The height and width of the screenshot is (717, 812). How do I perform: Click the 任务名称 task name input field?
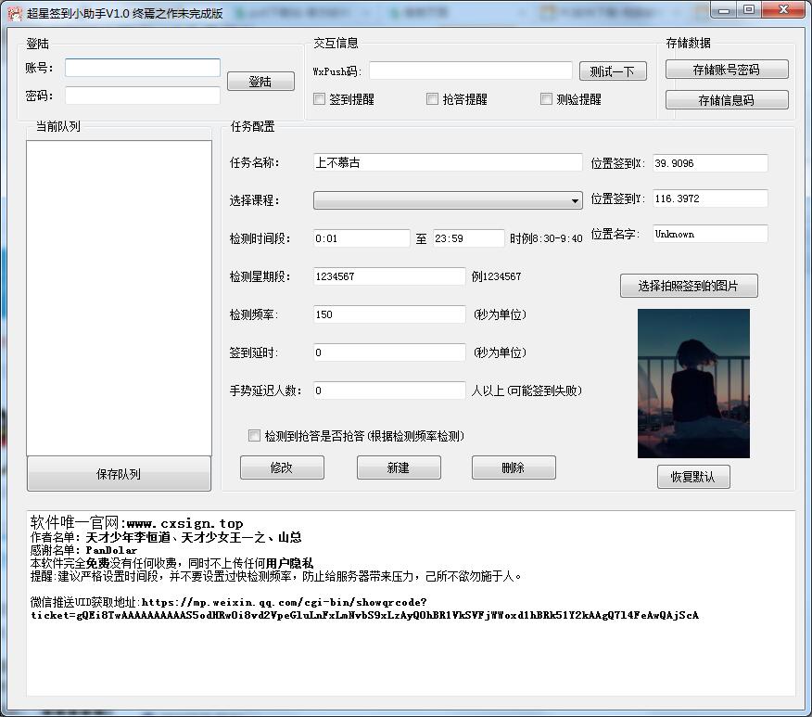coord(448,162)
